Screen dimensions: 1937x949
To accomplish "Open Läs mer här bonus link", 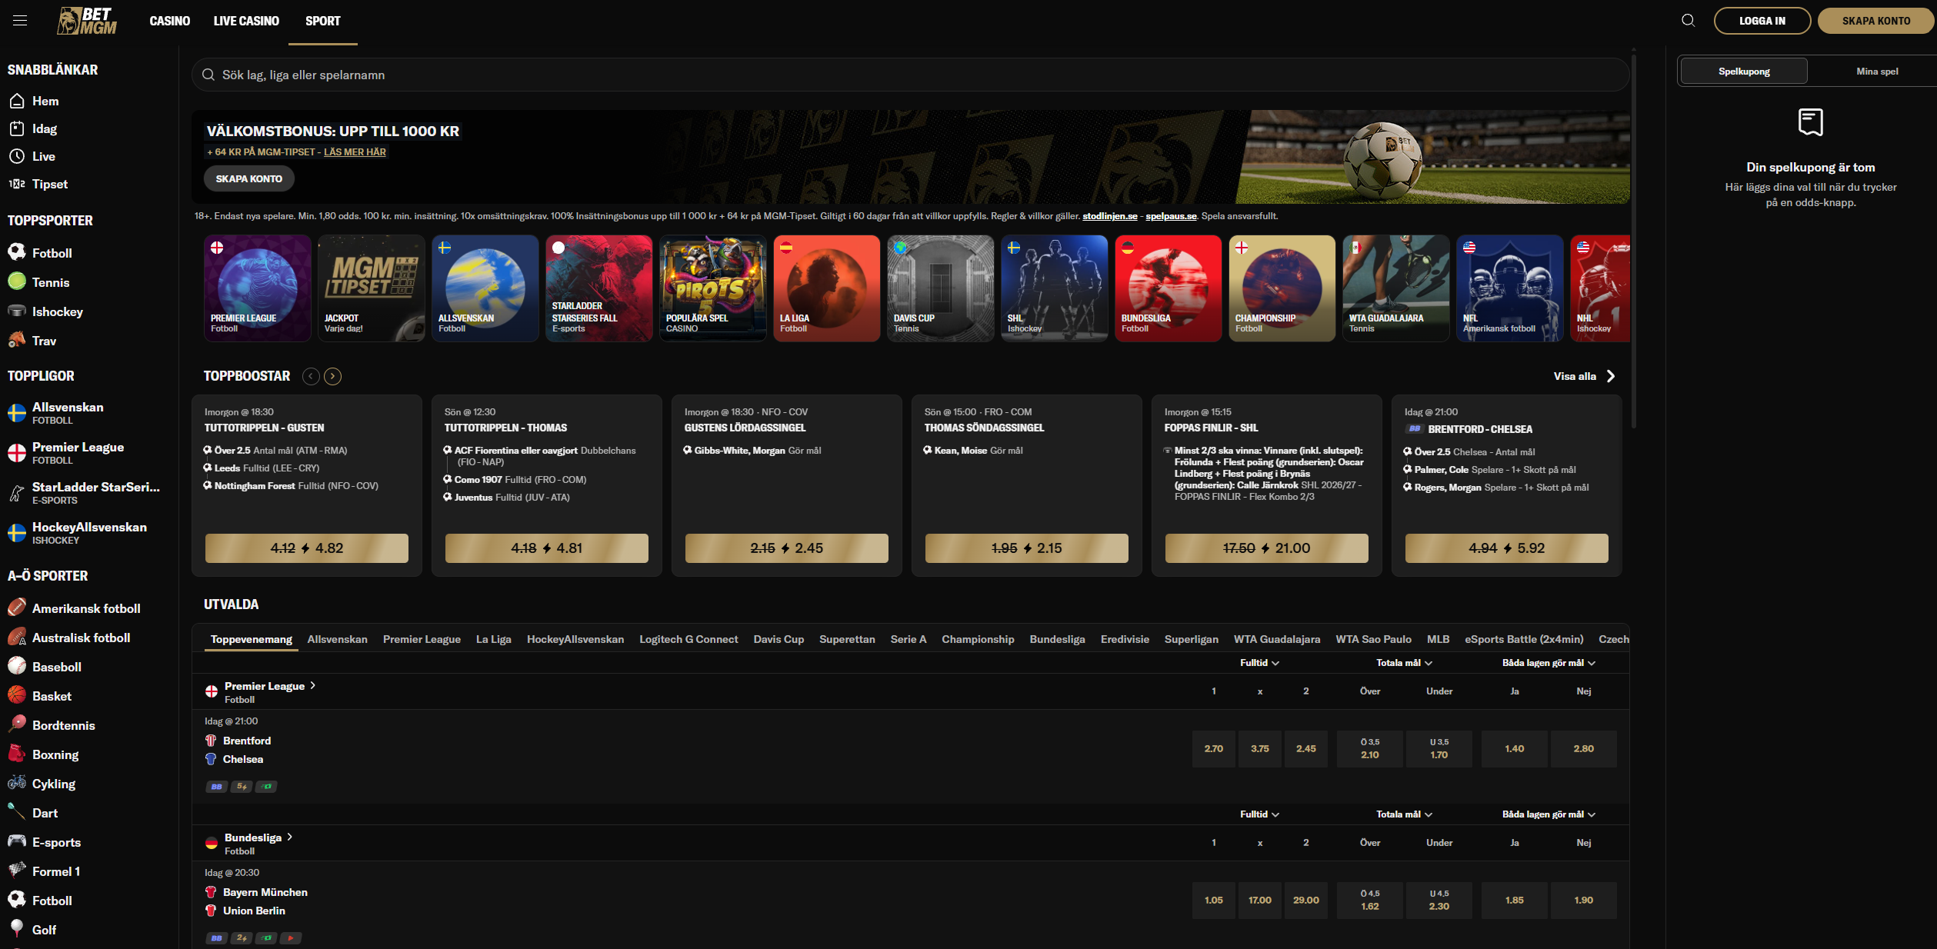I will point(355,152).
